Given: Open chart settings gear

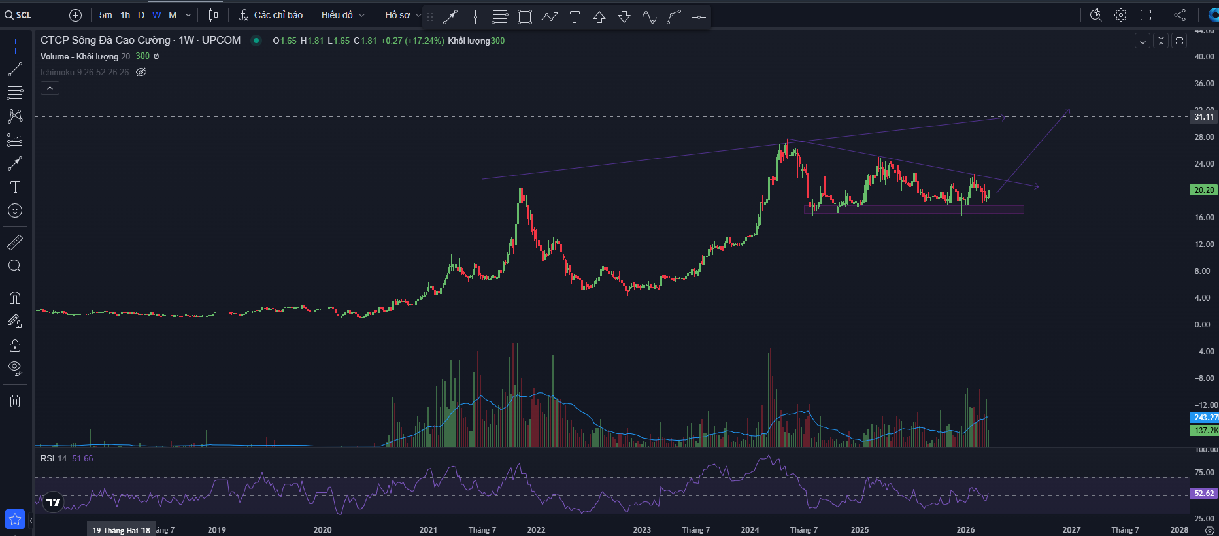Looking at the screenshot, I should [x=1121, y=15].
